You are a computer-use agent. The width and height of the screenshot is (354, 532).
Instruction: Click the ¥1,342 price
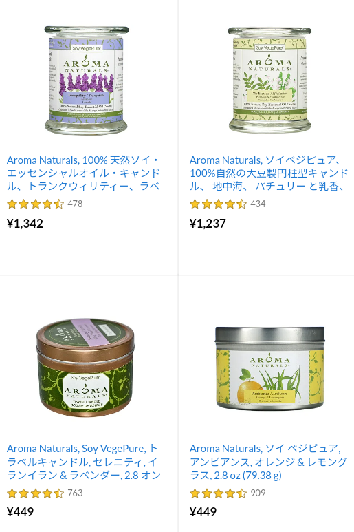tap(25, 224)
